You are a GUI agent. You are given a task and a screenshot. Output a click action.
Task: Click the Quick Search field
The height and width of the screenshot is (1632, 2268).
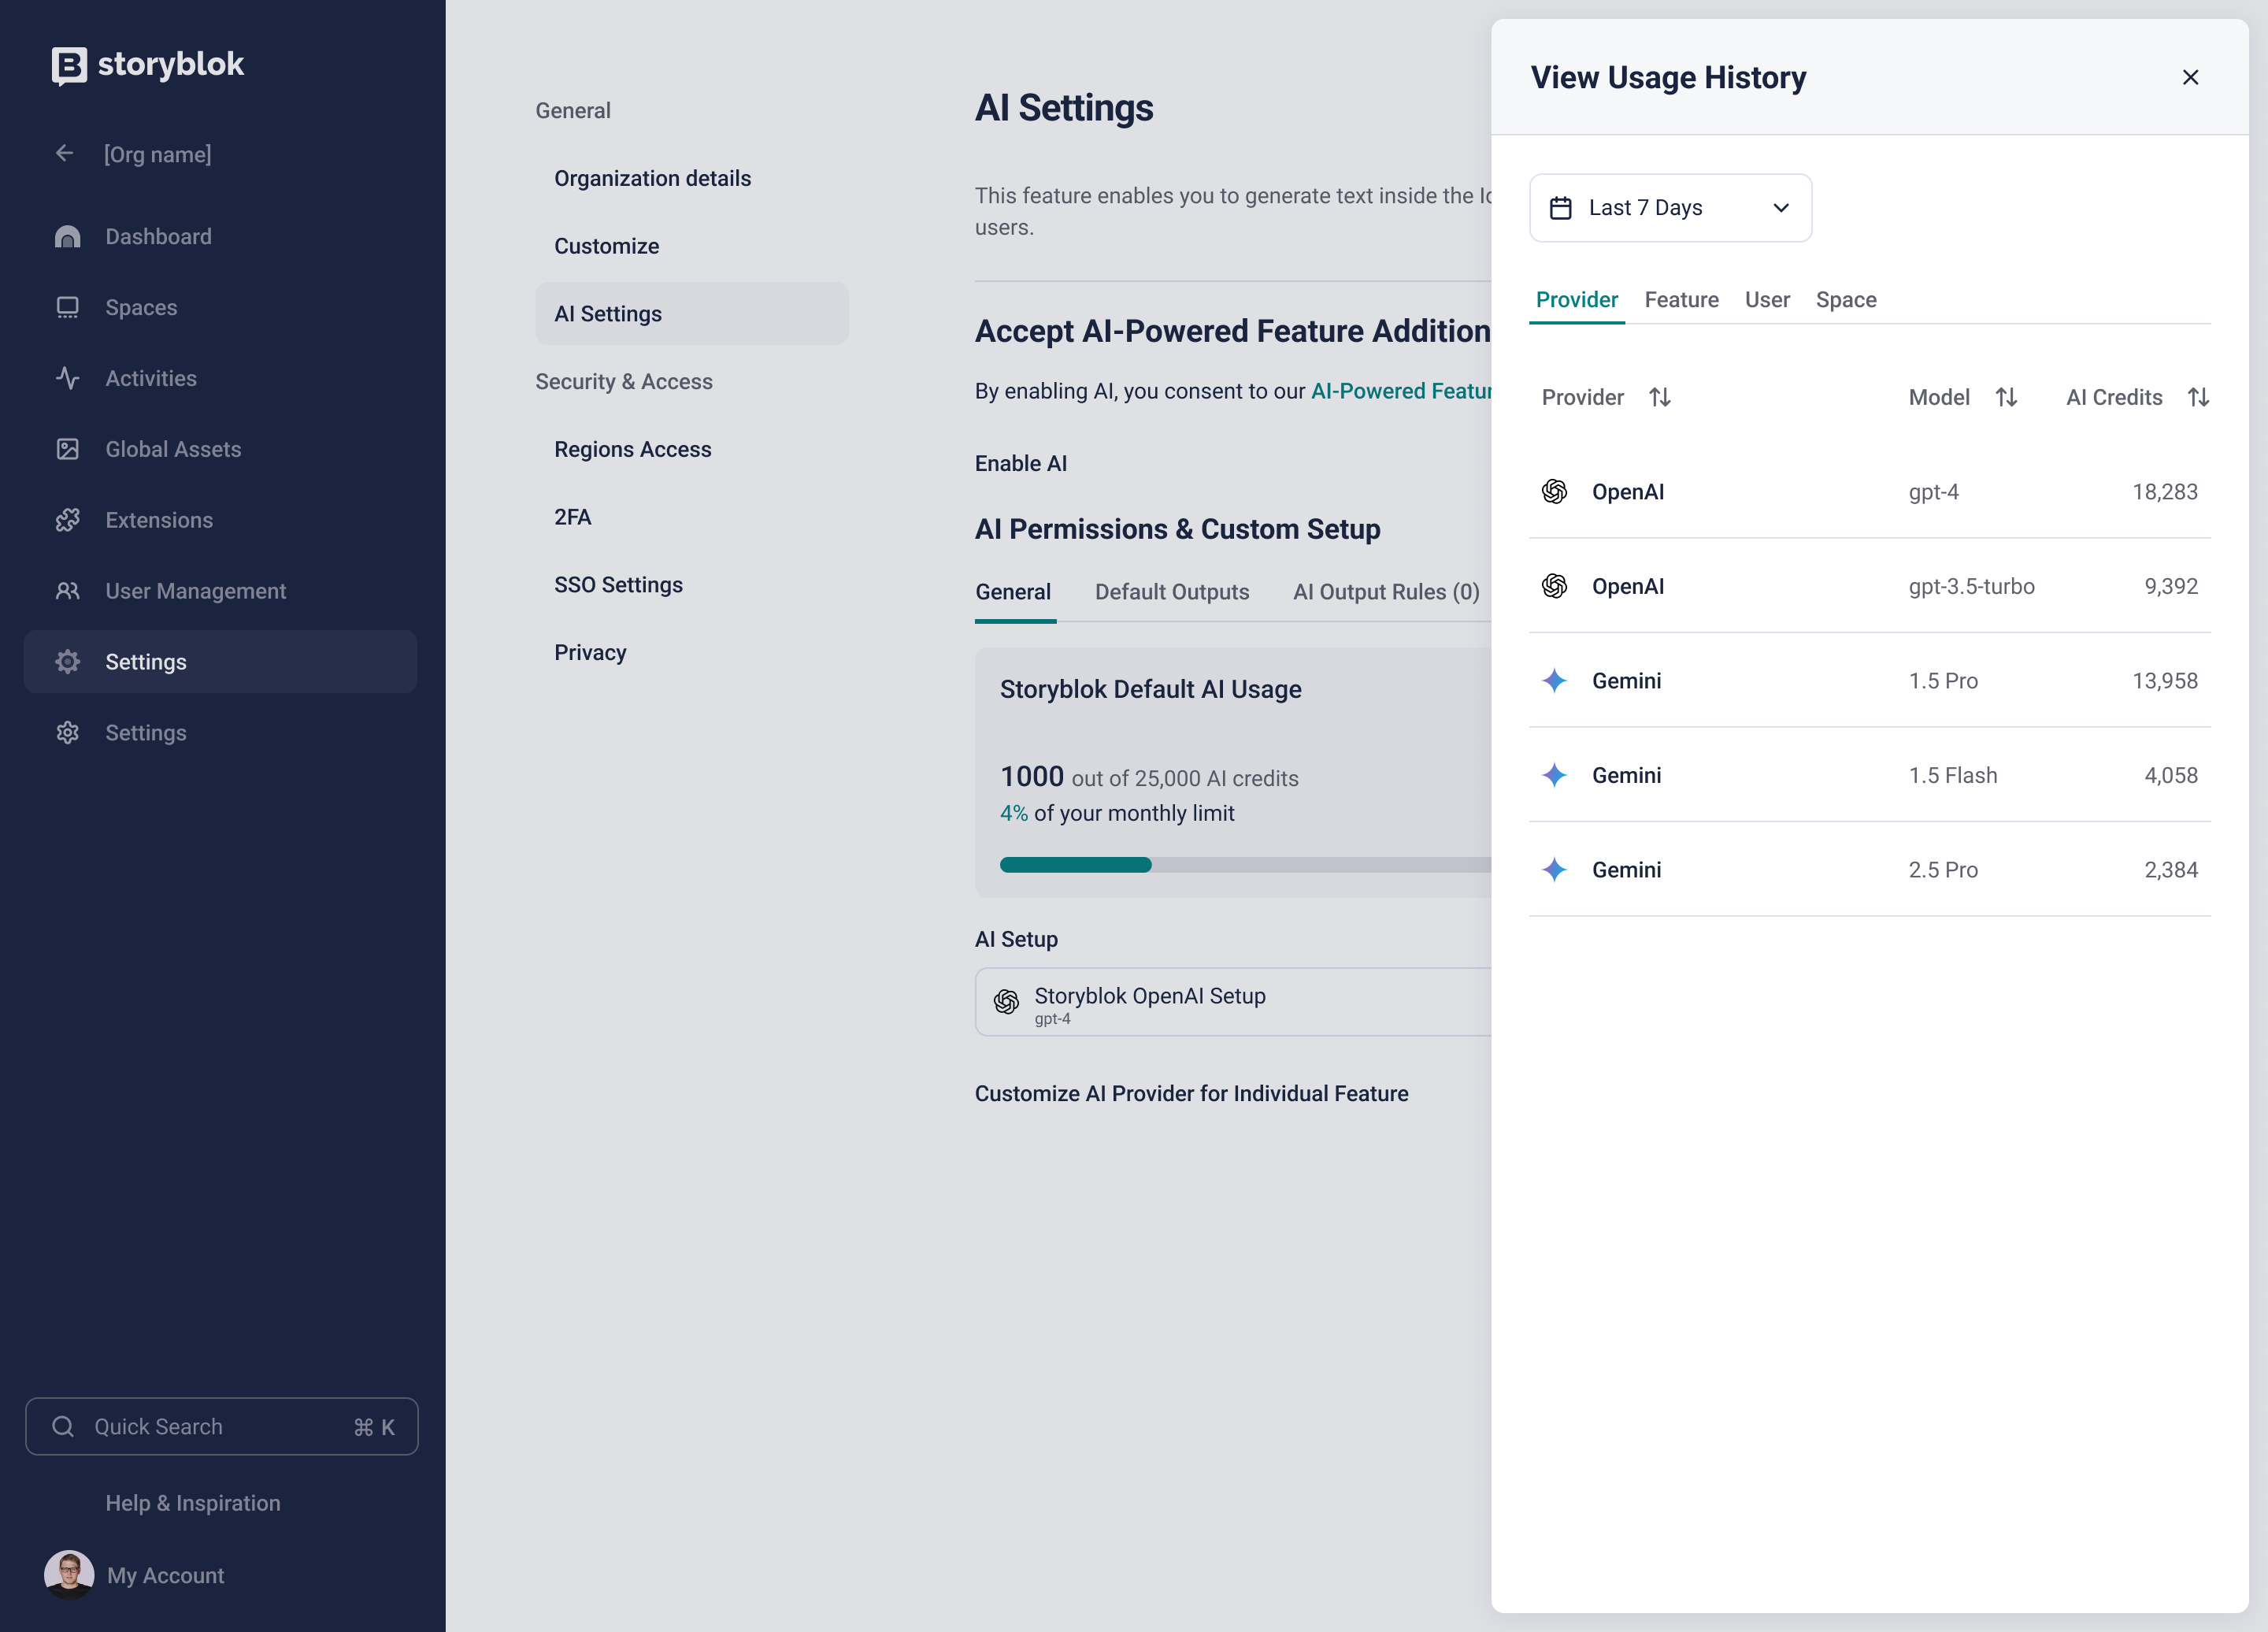(222, 1426)
